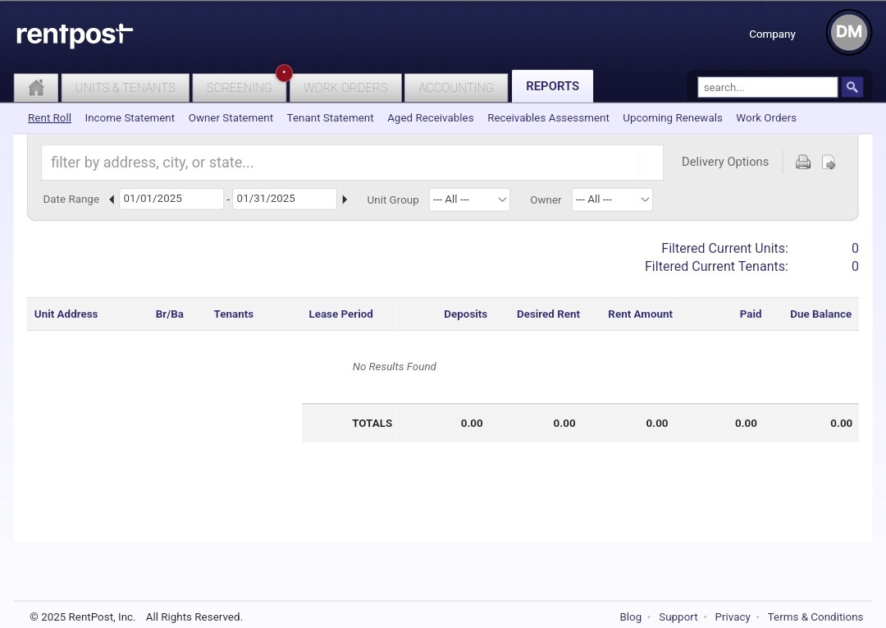Open the Owner dropdown
Image resolution: width=886 pixels, height=628 pixels.
pos(612,199)
